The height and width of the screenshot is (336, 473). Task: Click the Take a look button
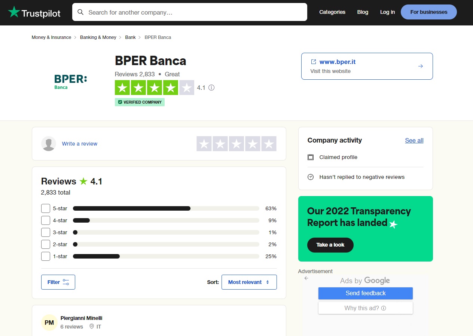coord(330,245)
